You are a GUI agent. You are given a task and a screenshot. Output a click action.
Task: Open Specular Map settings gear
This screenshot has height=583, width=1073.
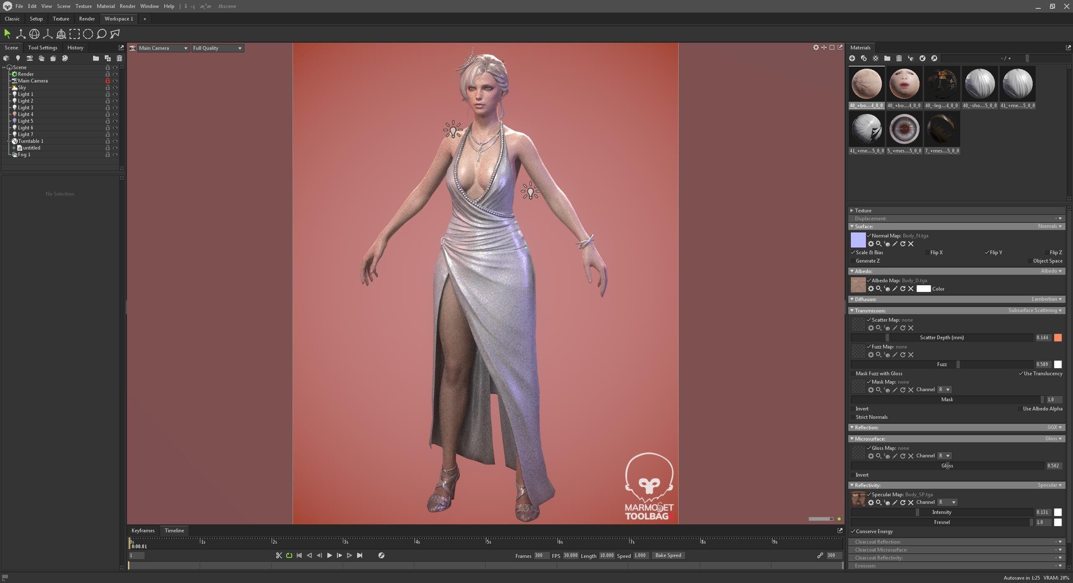871,503
